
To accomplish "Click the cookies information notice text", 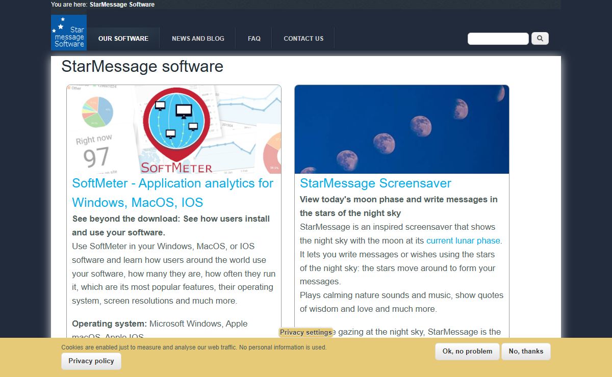I will (194, 347).
